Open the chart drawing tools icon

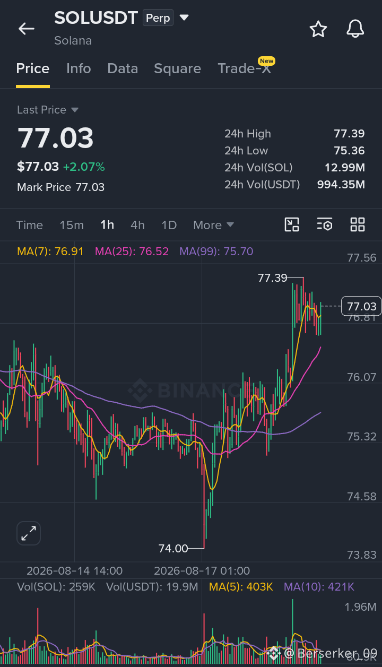coord(292,224)
